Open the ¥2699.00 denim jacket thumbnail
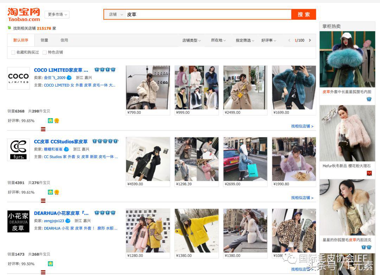 [x=245, y=159]
